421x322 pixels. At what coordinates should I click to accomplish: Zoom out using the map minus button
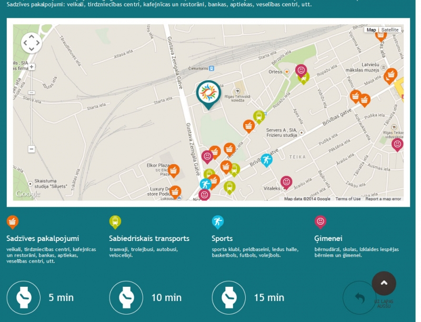pos(32,149)
